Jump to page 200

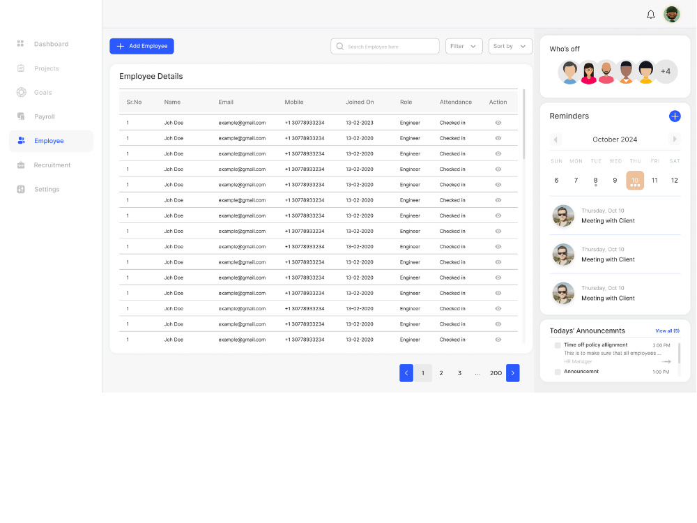tap(496, 373)
